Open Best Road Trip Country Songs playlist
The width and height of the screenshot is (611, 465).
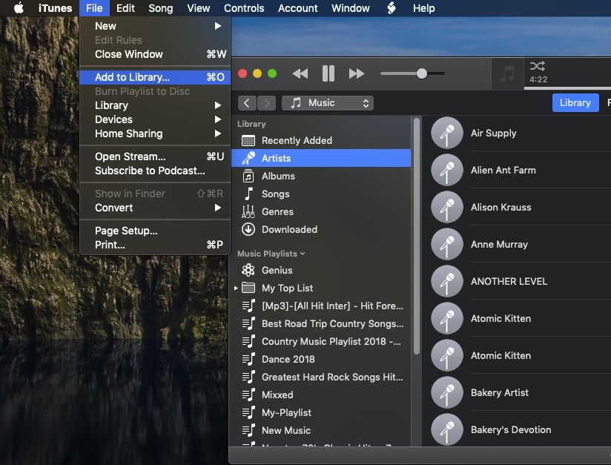point(321,323)
